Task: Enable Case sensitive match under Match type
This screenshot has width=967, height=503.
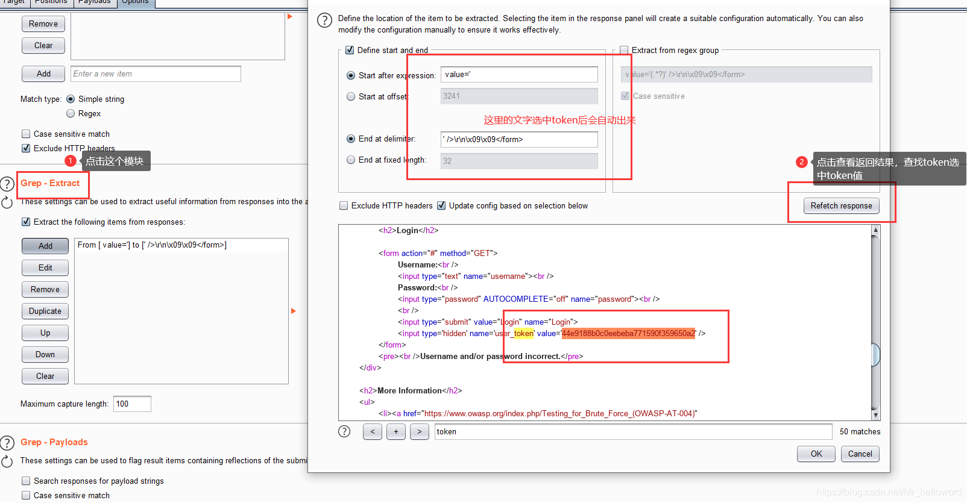Action: (x=26, y=134)
